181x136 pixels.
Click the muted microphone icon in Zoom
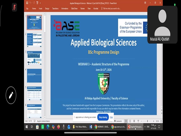click(x=14, y=7)
